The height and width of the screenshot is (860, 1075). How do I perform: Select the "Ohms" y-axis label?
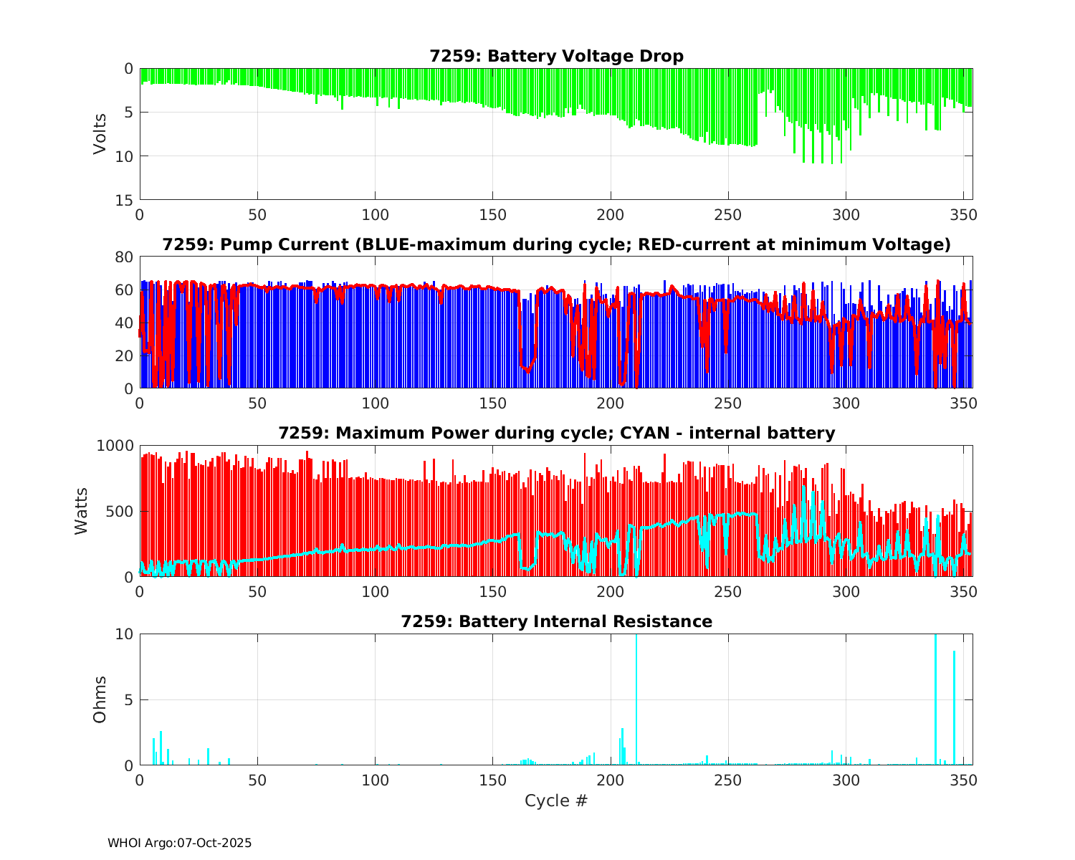pos(100,699)
